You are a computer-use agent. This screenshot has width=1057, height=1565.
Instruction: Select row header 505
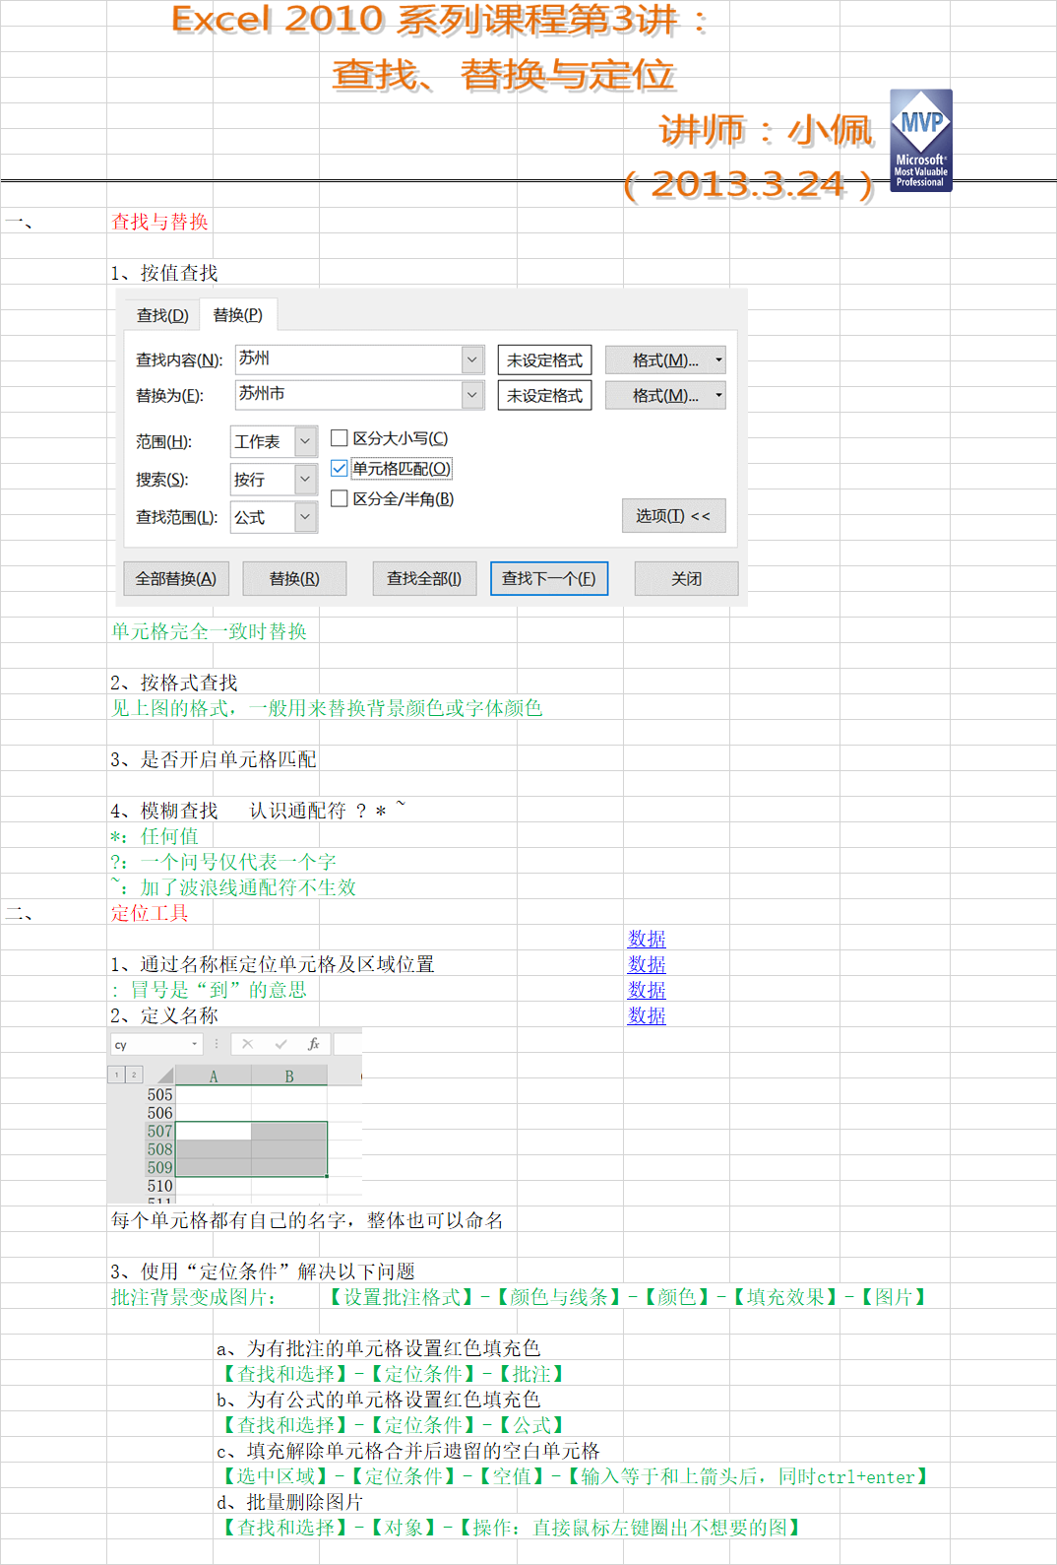159,1094
